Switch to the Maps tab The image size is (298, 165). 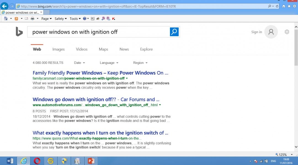click(103, 49)
